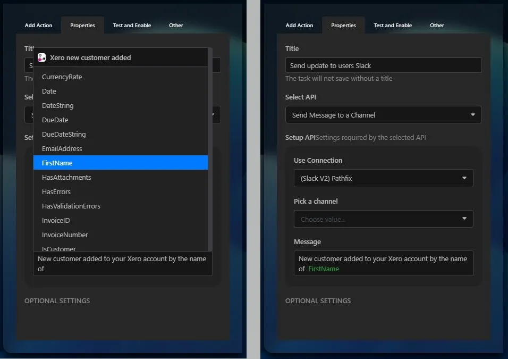Switch to Properties tab in the right panel
The image size is (508, 359).
coord(343,26)
